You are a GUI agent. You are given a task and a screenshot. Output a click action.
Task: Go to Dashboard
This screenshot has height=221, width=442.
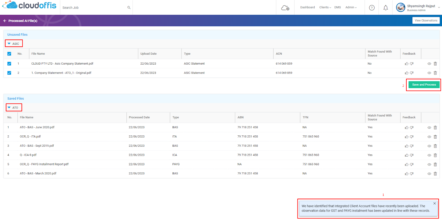(307, 7)
